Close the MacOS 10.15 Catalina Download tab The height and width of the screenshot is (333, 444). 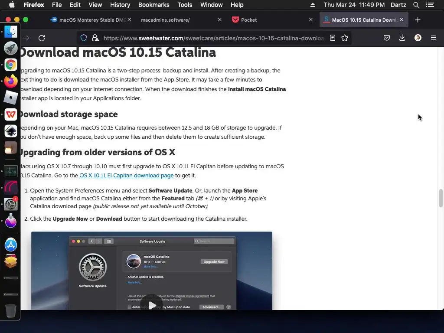[402, 20]
